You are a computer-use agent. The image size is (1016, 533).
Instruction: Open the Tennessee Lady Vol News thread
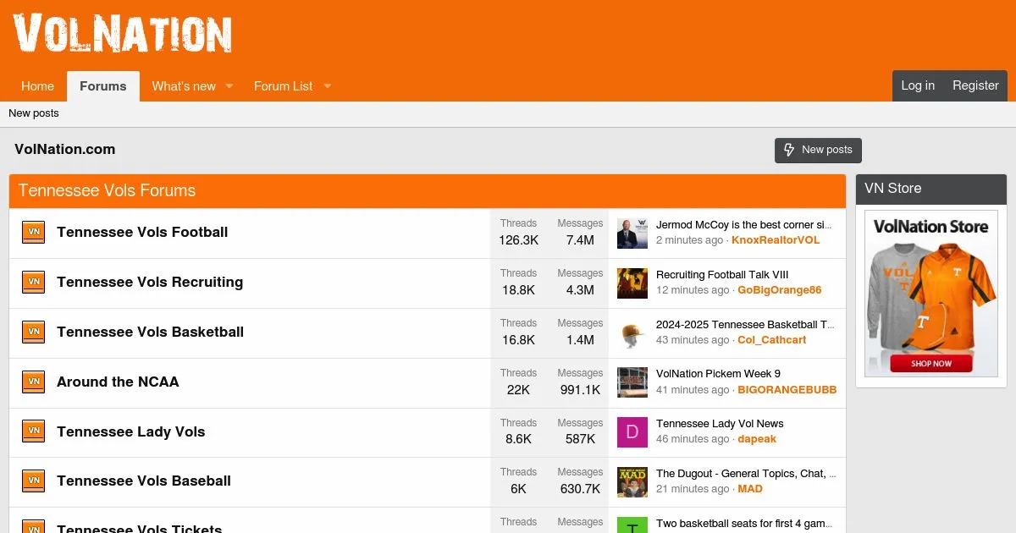(720, 424)
